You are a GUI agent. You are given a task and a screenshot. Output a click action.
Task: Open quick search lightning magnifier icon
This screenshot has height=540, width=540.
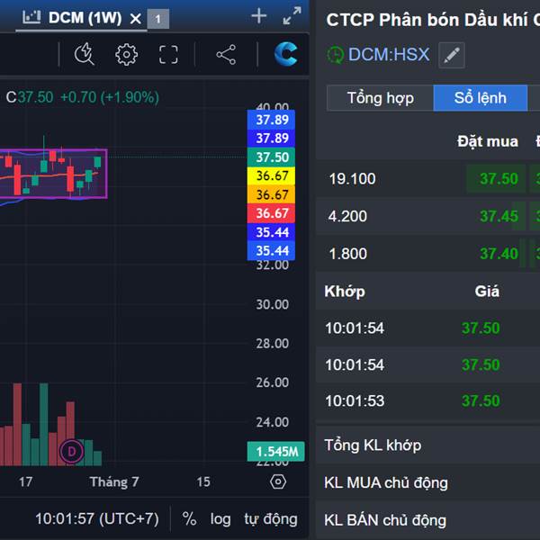[84, 54]
